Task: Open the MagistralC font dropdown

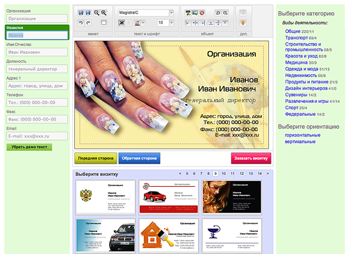Action: pyautogui.click(x=171, y=13)
